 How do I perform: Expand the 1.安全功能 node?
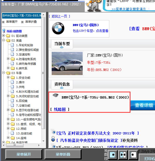(x=8, y=77)
